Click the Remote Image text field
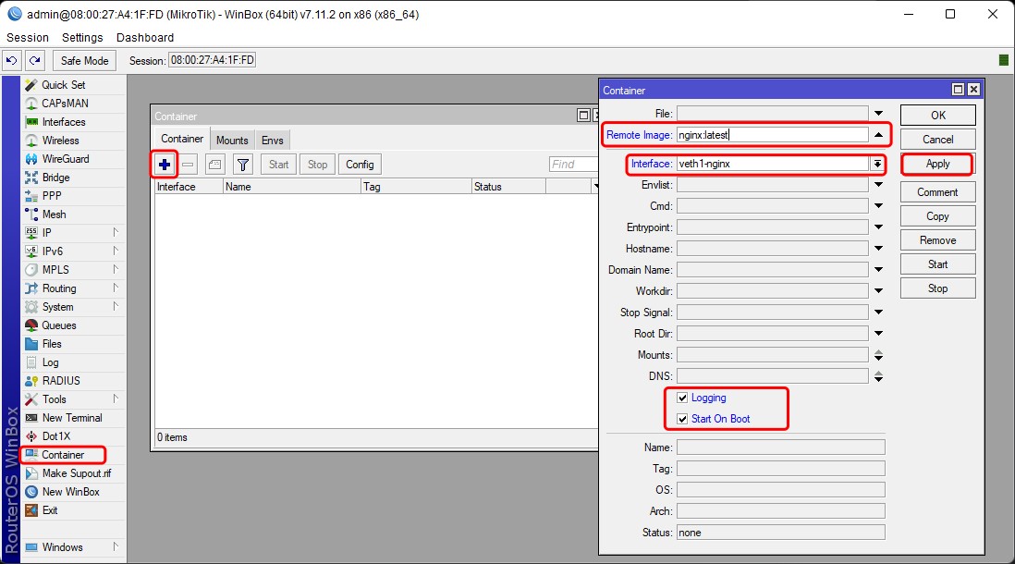Image resolution: width=1015 pixels, height=564 pixels. click(x=772, y=135)
